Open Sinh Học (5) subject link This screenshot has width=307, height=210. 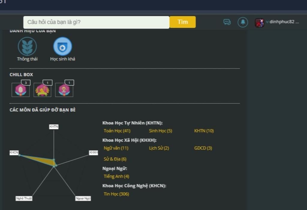click(161, 131)
